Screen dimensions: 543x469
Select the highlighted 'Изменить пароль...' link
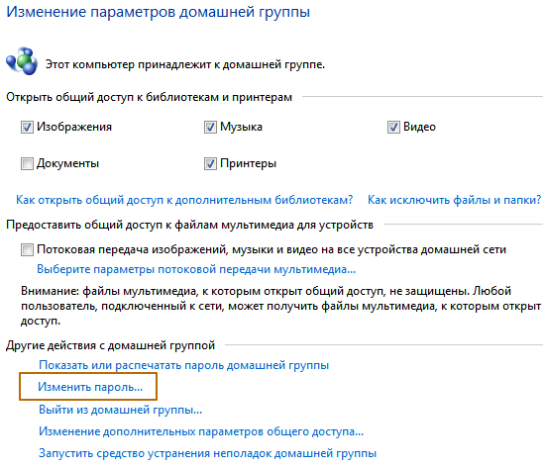(x=90, y=387)
